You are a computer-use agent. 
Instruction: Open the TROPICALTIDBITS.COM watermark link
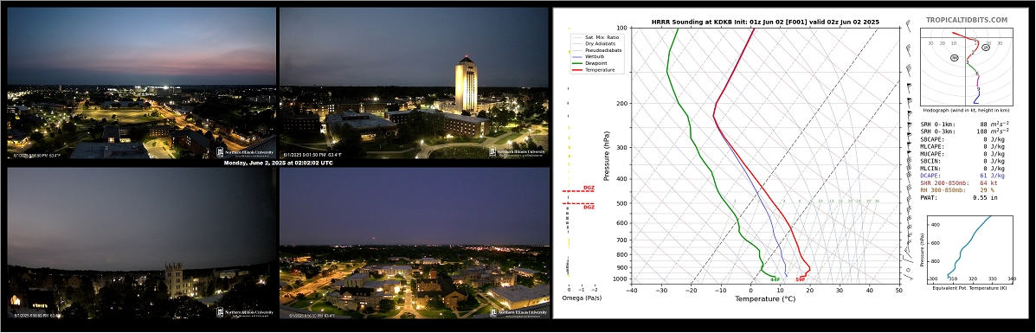[x=967, y=21]
